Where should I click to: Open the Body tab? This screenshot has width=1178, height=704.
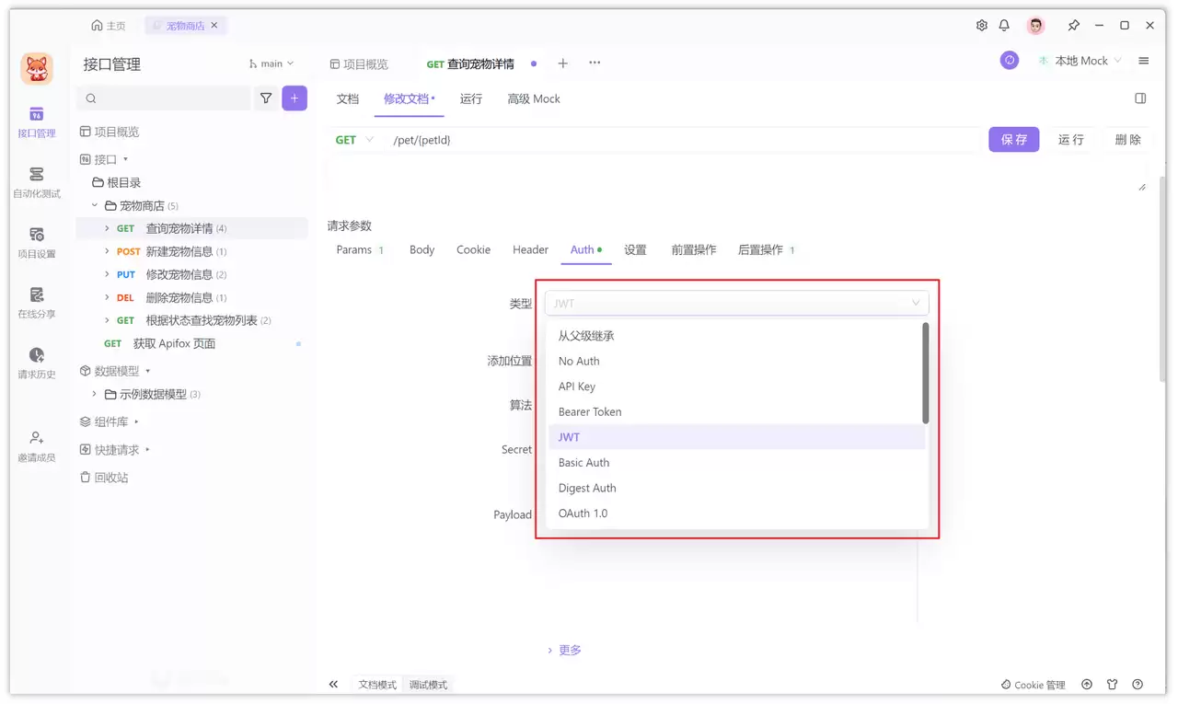click(x=422, y=249)
